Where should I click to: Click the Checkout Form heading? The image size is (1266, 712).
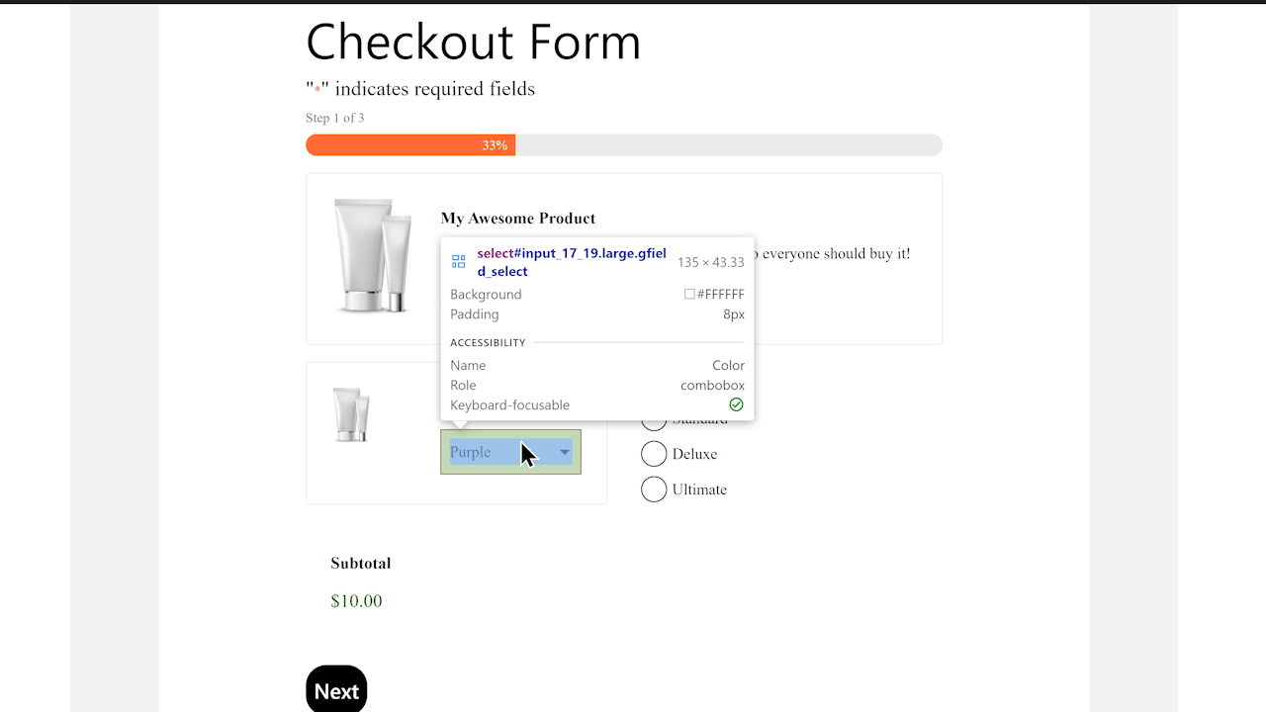click(474, 43)
